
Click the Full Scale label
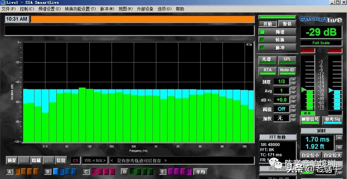(x=321, y=43)
